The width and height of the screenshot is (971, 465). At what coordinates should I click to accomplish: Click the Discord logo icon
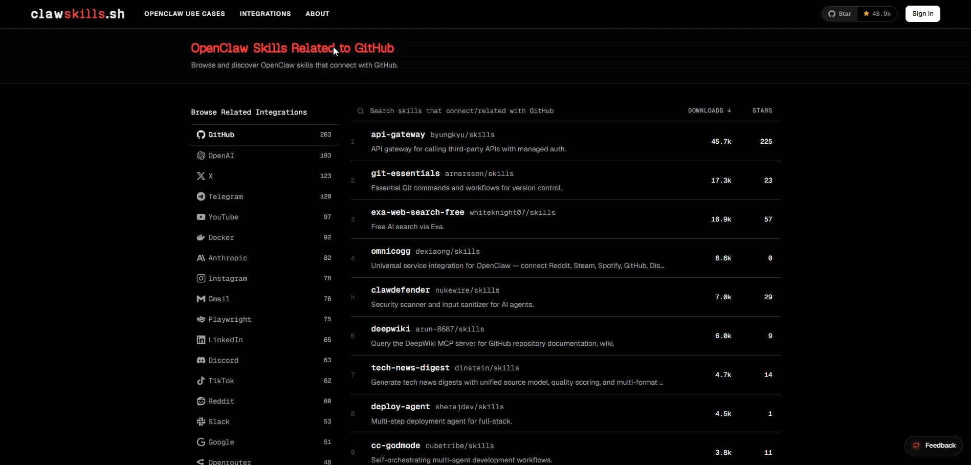(x=201, y=360)
